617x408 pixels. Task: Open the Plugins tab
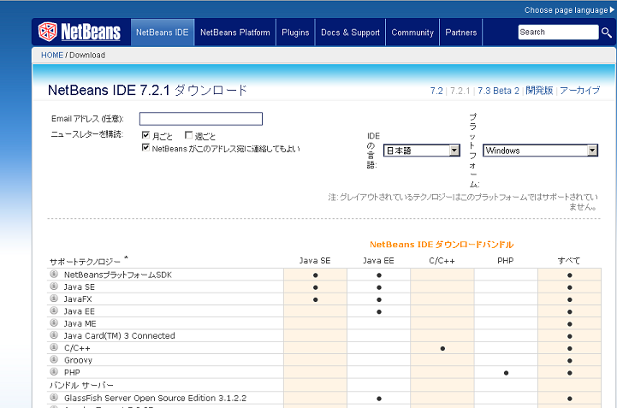[295, 33]
